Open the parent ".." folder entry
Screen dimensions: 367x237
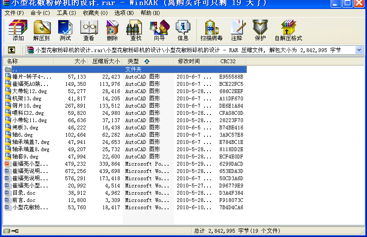coord(15,69)
